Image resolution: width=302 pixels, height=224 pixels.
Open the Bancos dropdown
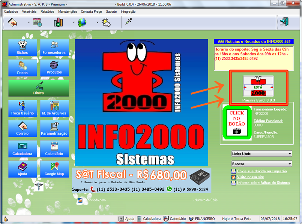pyautogui.click(x=261, y=164)
